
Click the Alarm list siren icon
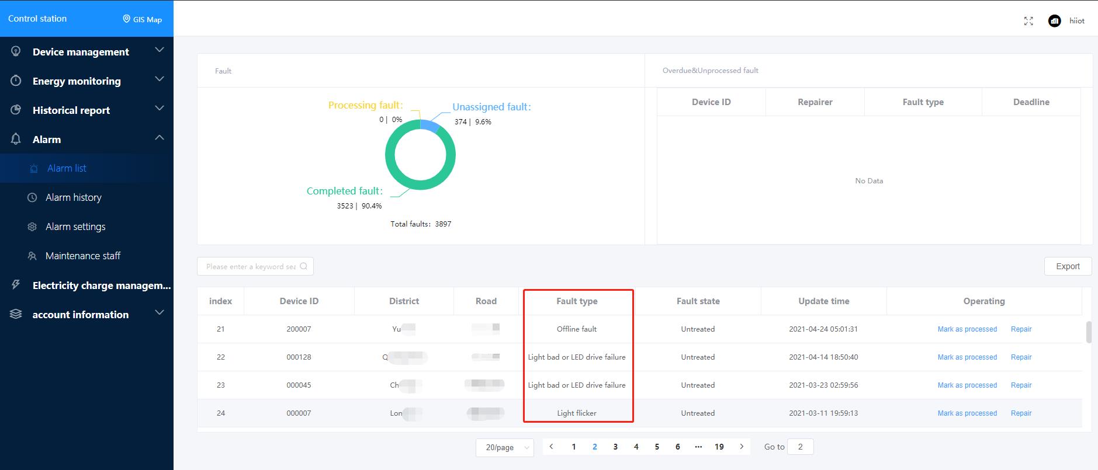pyautogui.click(x=34, y=169)
